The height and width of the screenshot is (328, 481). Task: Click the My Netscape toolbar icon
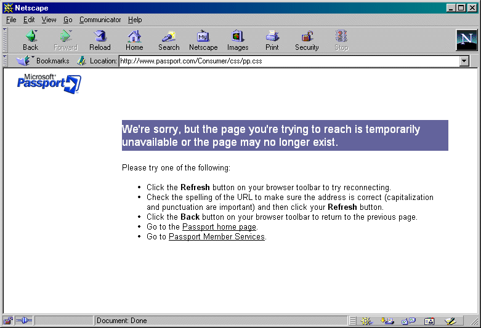coord(203,40)
